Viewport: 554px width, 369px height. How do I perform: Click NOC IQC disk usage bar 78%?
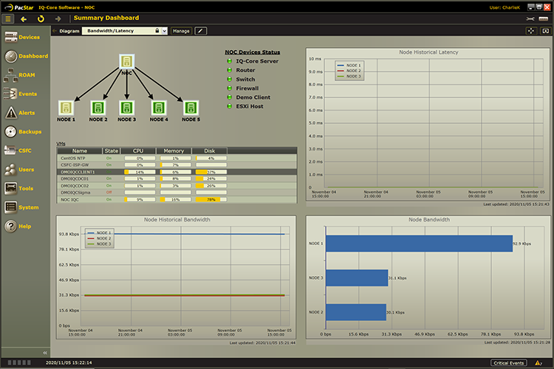pyautogui.click(x=211, y=199)
